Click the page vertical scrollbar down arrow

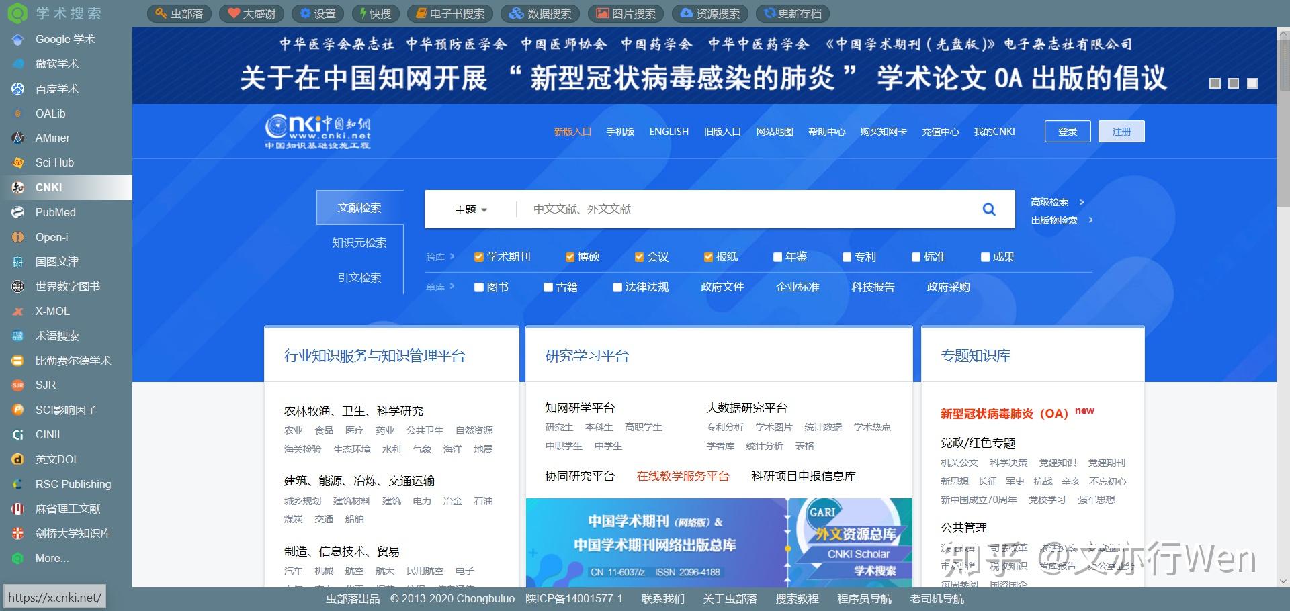[1283, 581]
